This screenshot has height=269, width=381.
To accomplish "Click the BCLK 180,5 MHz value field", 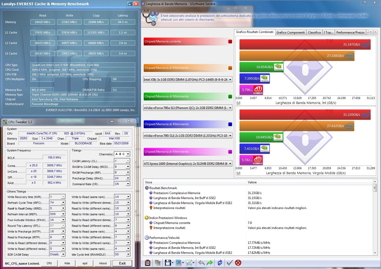I will pos(55,157).
